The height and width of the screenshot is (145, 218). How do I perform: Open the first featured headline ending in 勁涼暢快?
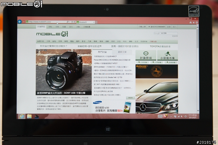coord(54,46)
